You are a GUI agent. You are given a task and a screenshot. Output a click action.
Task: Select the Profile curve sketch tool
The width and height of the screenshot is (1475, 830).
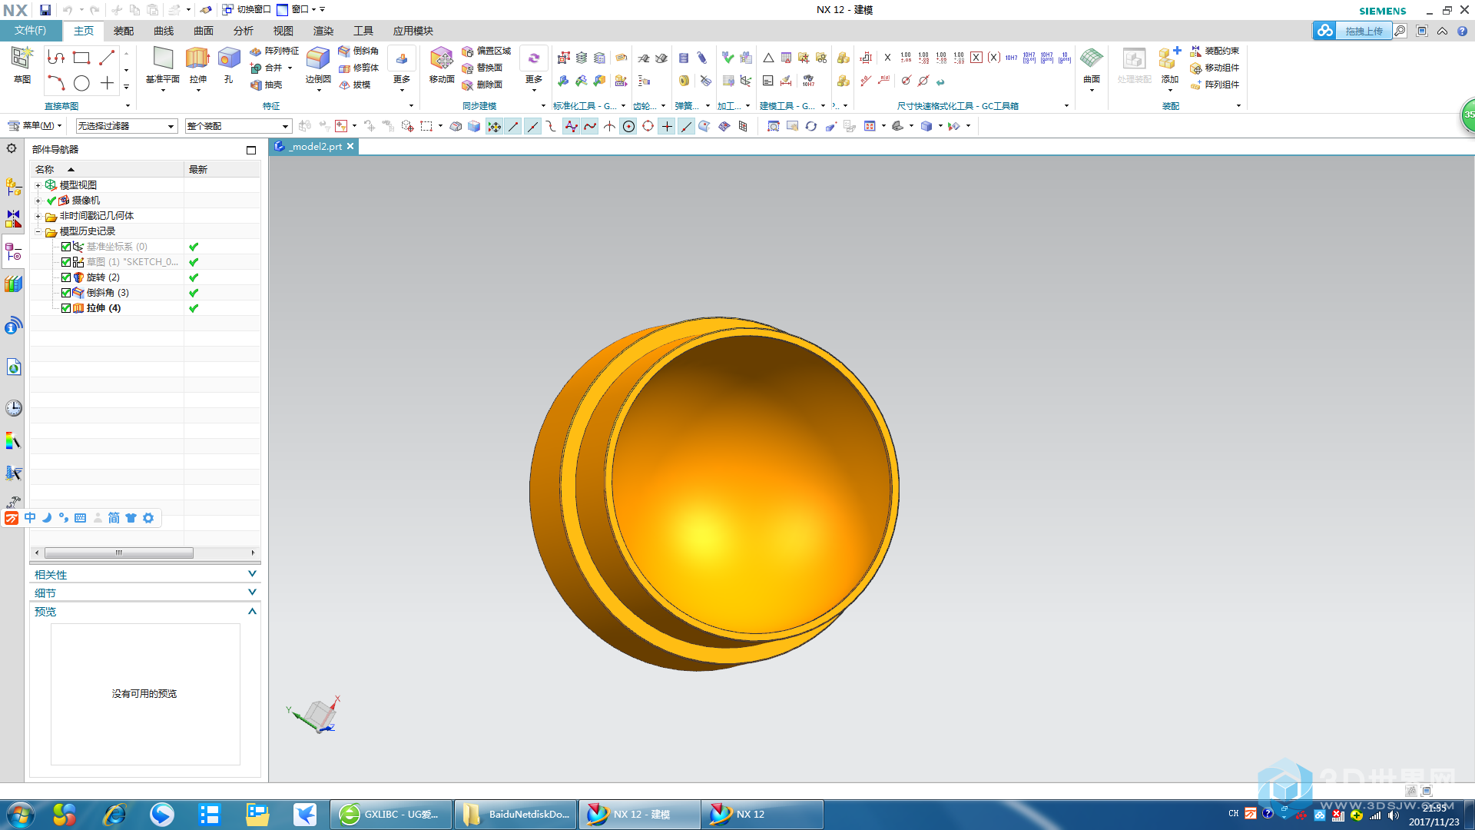coord(56,58)
